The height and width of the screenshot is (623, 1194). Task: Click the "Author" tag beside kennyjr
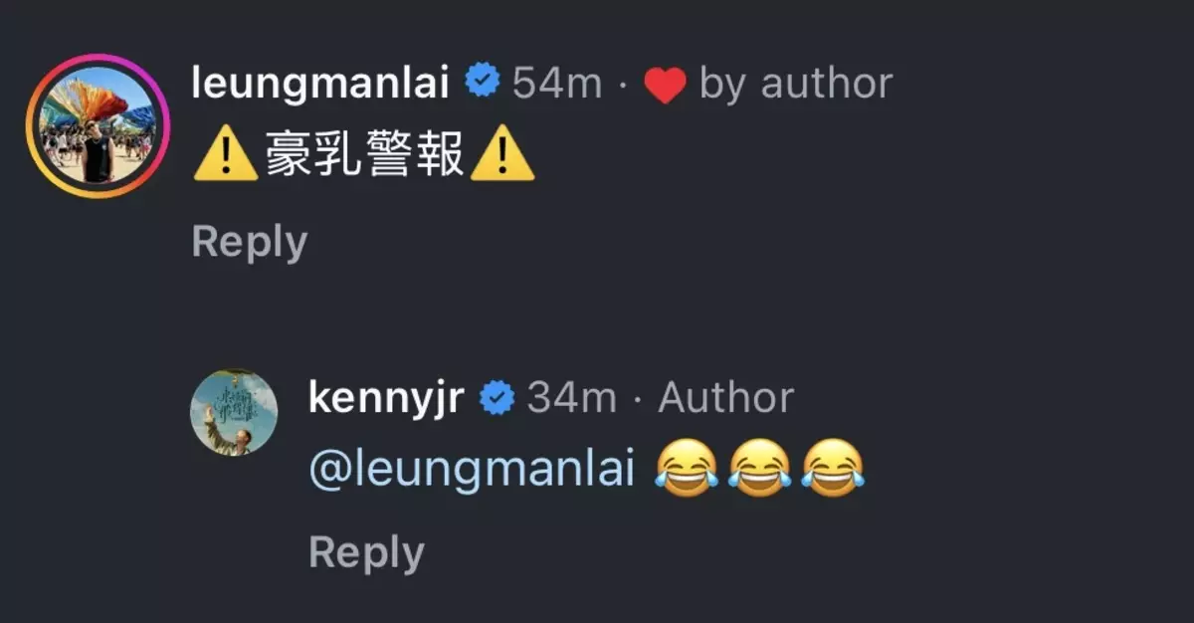click(726, 399)
